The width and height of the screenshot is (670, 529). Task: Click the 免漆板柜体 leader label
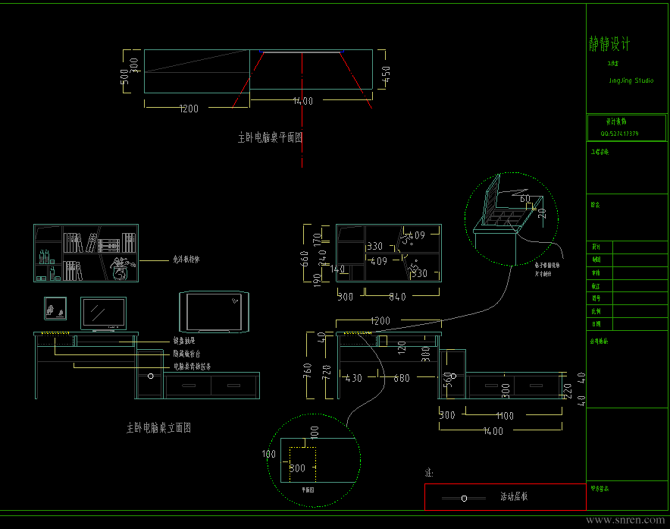pos(186,260)
